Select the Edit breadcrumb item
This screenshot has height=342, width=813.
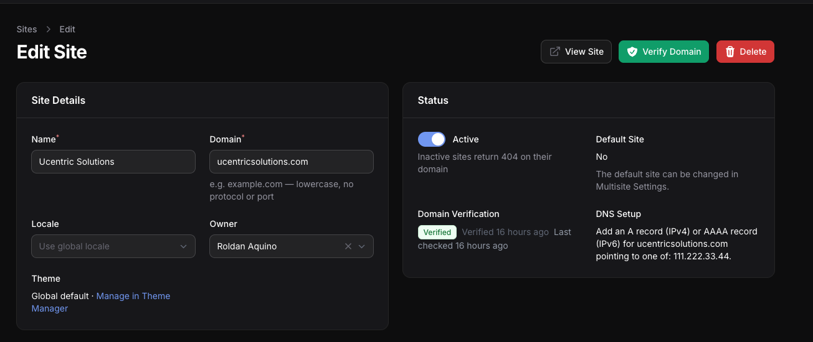pos(67,29)
